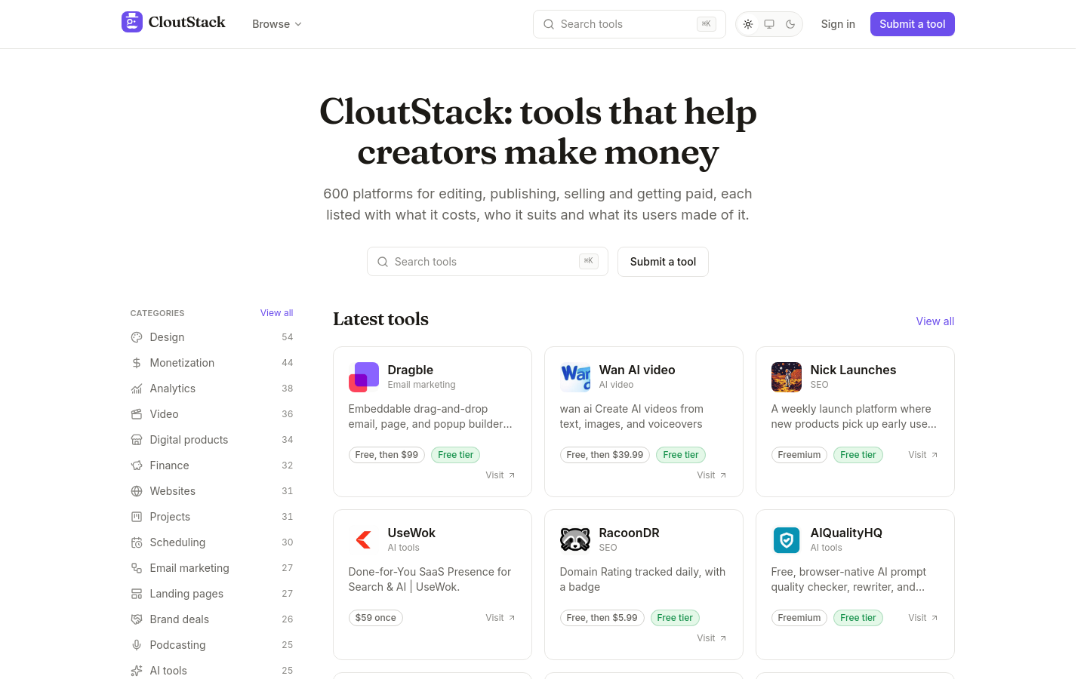This screenshot has height=679, width=1087.
Task: Click the Video clapperboard icon
Action: click(137, 414)
